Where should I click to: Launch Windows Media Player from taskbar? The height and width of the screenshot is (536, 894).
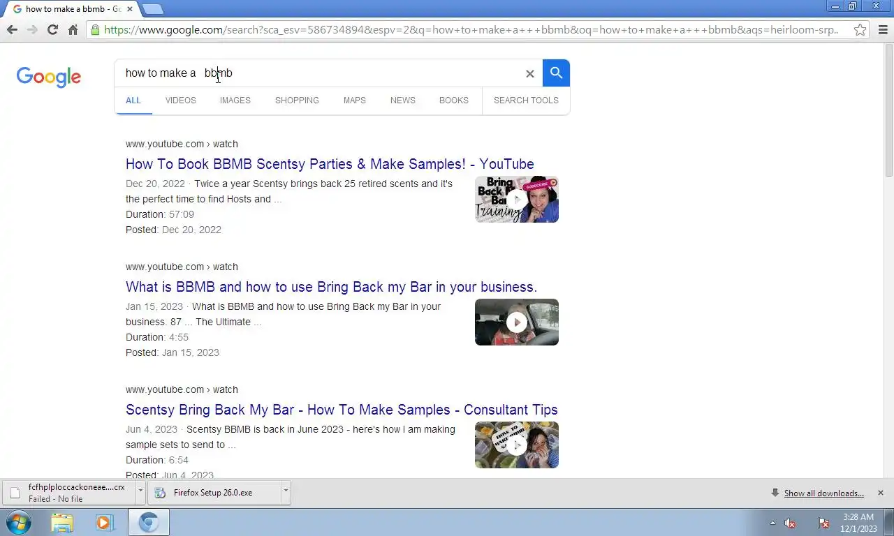point(105,522)
